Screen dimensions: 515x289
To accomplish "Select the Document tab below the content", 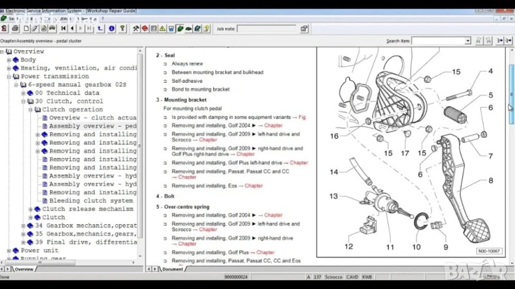I will tap(172, 269).
